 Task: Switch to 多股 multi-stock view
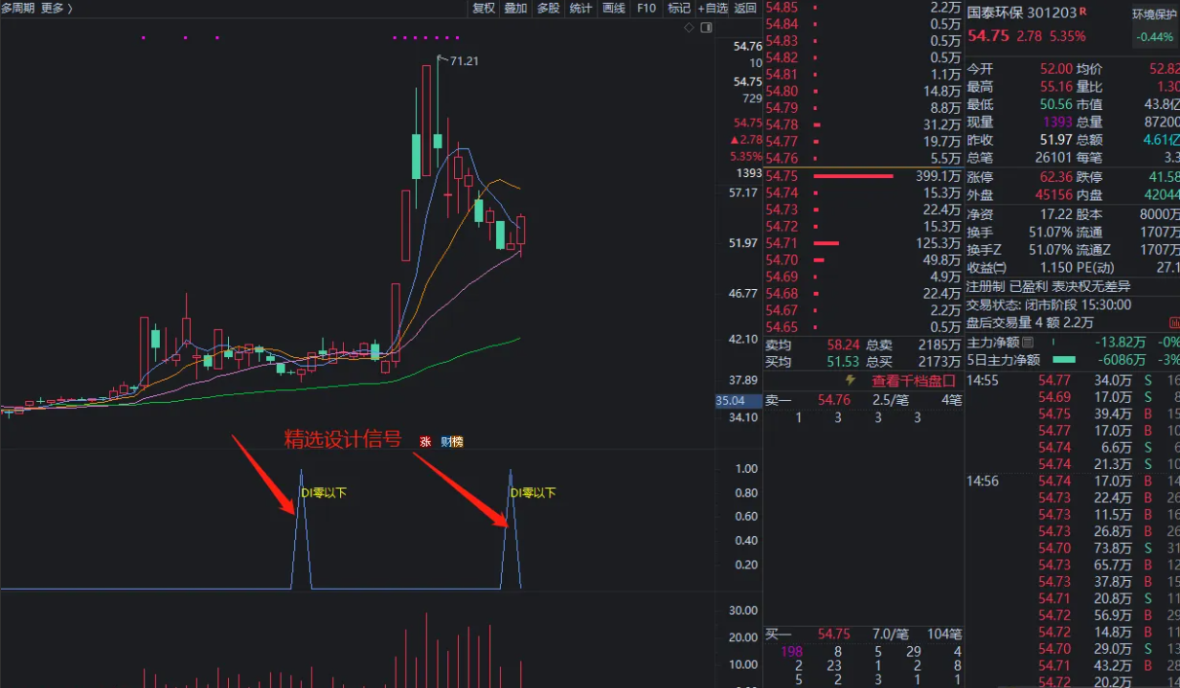548,8
